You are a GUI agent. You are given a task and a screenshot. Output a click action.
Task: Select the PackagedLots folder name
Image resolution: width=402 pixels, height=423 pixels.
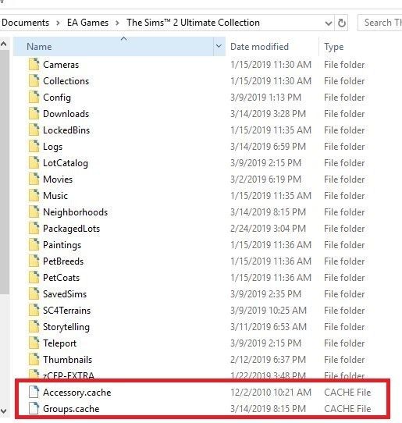tap(72, 229)
